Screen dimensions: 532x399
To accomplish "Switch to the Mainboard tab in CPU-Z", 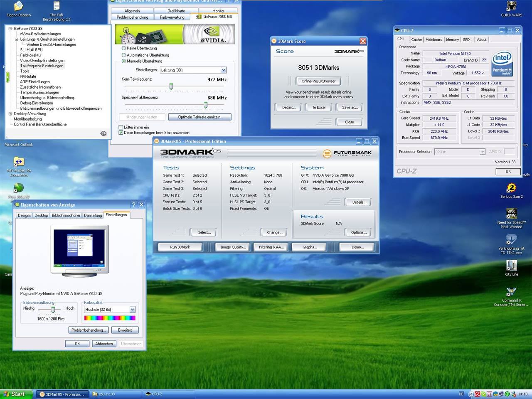I will (x=434, y=39).
